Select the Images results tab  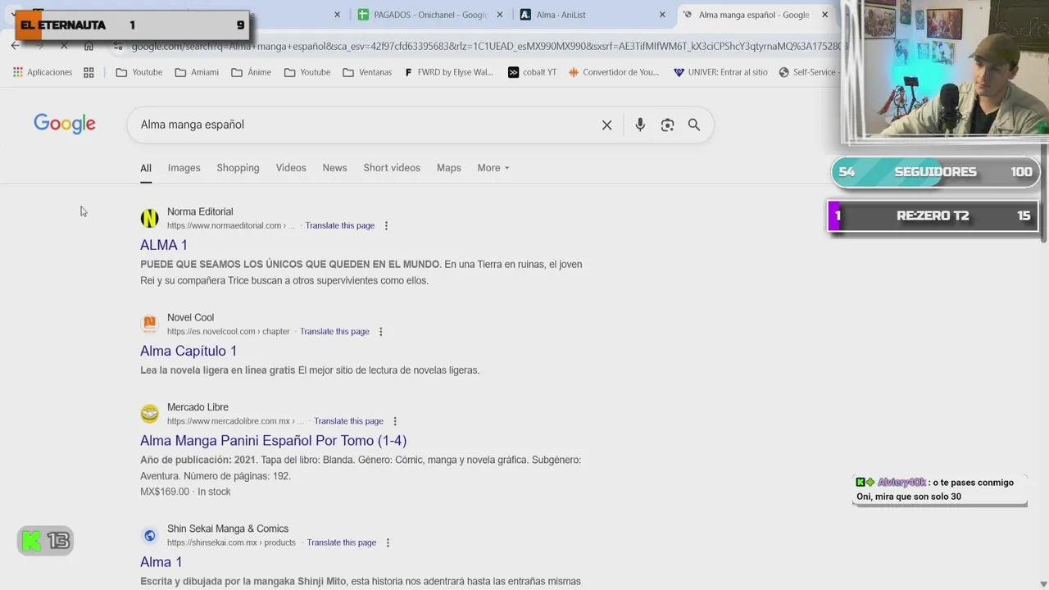pyautogui.click(x=184, y=168)
